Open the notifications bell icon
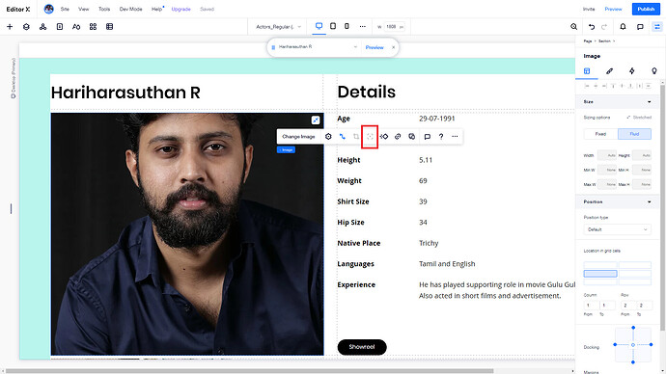The width and height of the screenshot is (666, 374). click(x=623, y=27)
